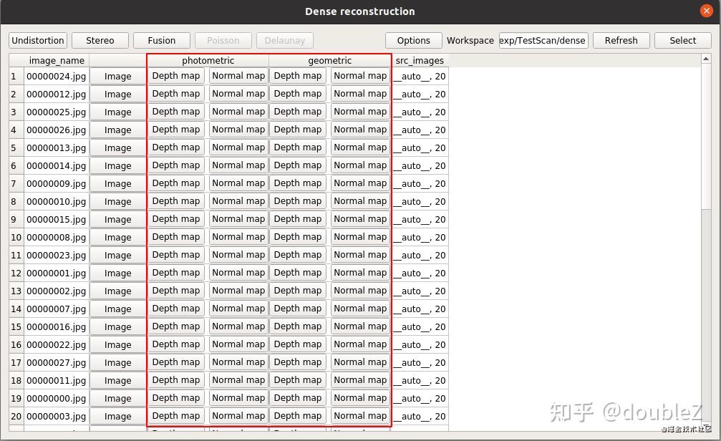View the photometric Depth map of 00000012.jpg
The width and height of the screenshot is (721, 441).
click(175, 94)
